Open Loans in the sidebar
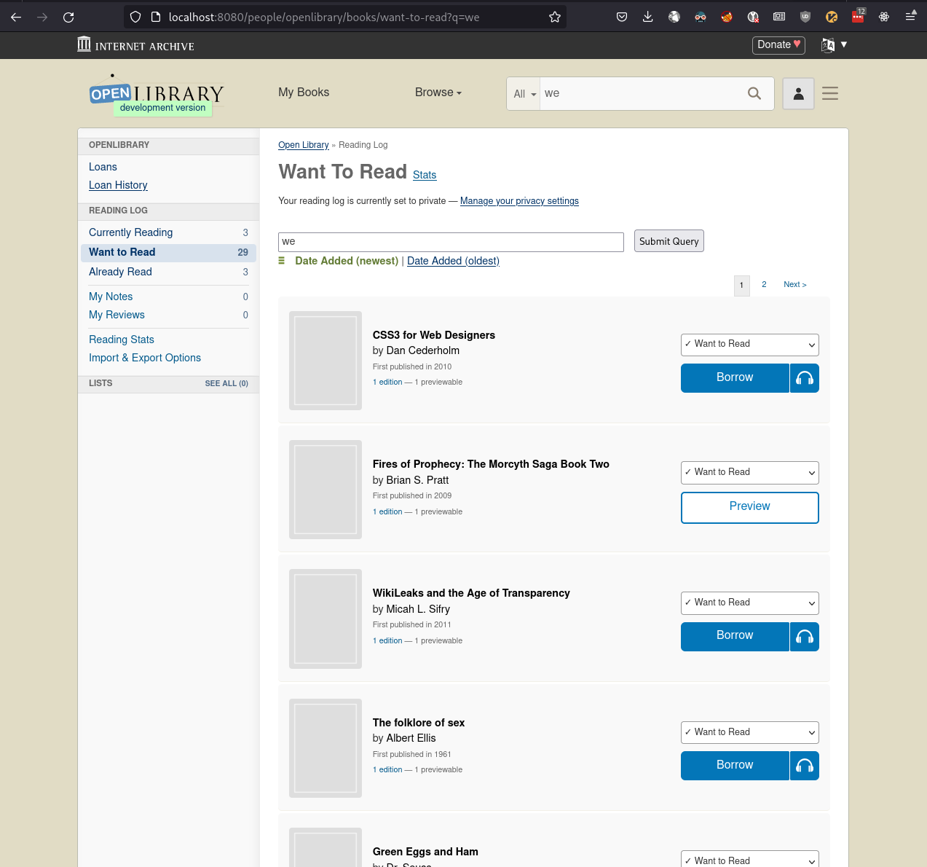This screenshot has height=867, width=927. click(103, 167)
